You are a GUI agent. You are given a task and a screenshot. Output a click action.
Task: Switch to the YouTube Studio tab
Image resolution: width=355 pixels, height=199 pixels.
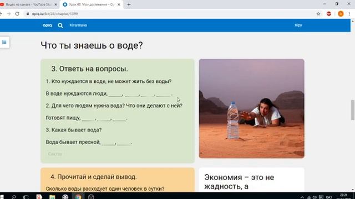[x=28, y=4]
